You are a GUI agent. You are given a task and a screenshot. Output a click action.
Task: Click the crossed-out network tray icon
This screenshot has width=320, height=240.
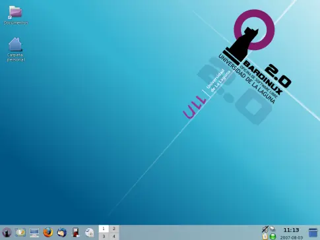(265, 229)
